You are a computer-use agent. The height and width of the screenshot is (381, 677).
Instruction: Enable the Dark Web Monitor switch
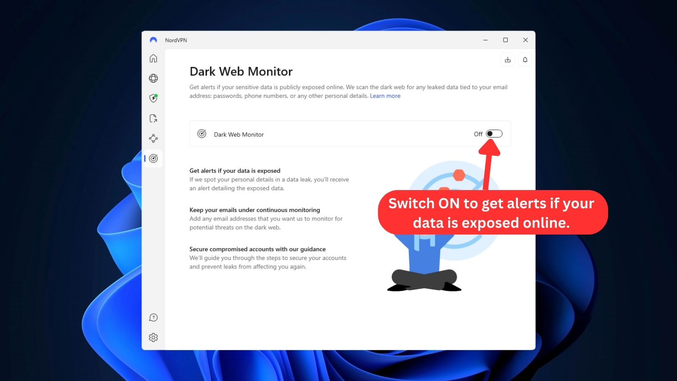pyautogui.click(x=494, y=134)
